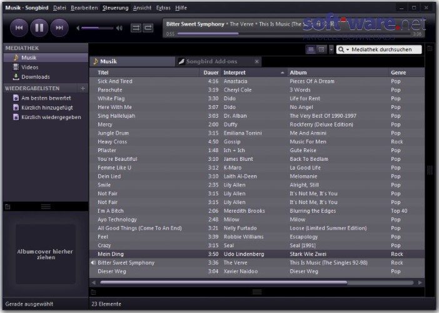Sort by Titel column header
The width and height of the screenshot is (439, 313).
tap(144, 73)
